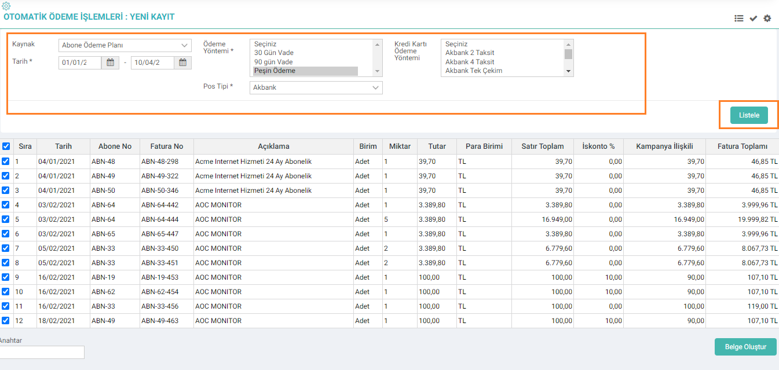779x370 pixels.
Task: Click the end date field 10/04/2
Action: 152,63
